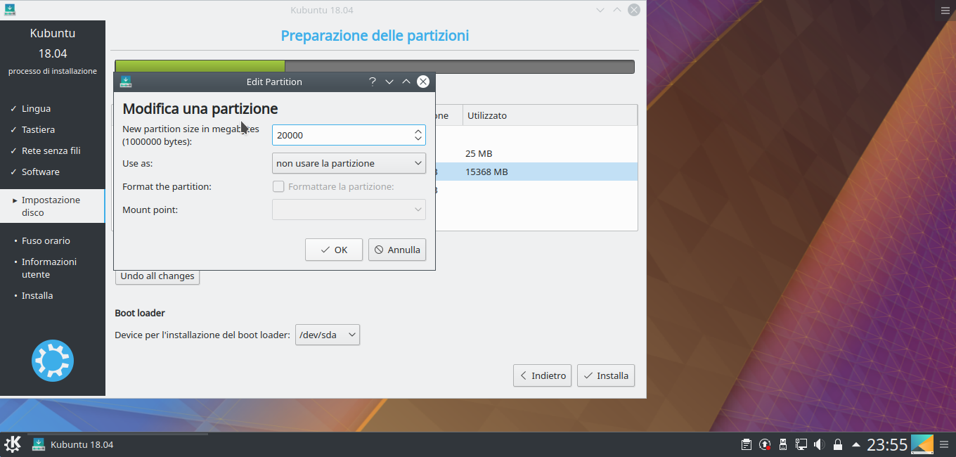Click the 'Modifica una partizione' dialog heading
Image resolution: width=956 pixels, height=457 pixels.
point(200,108)
